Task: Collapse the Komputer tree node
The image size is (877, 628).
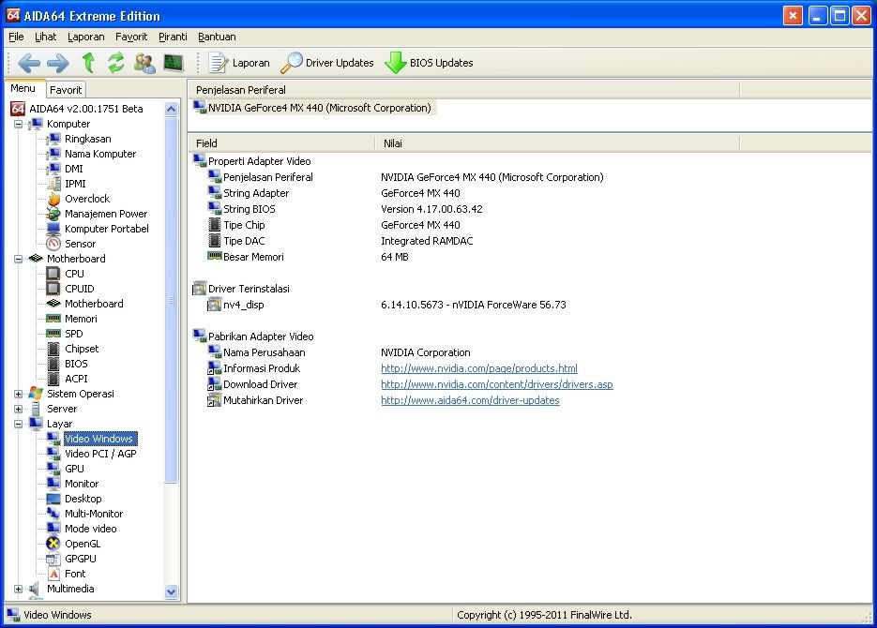Action: point(19,124)
